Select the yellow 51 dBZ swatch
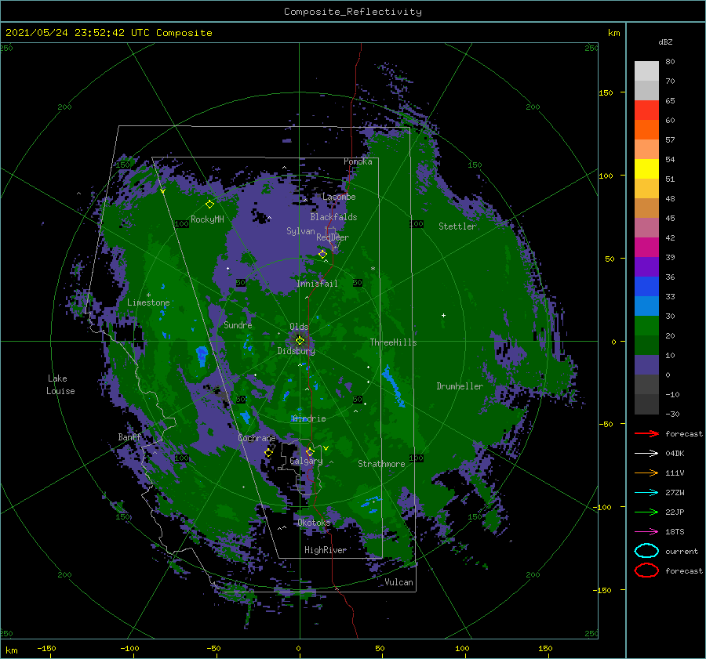The height and width of the screenshot is (659, 706). [x=646, y=169]
